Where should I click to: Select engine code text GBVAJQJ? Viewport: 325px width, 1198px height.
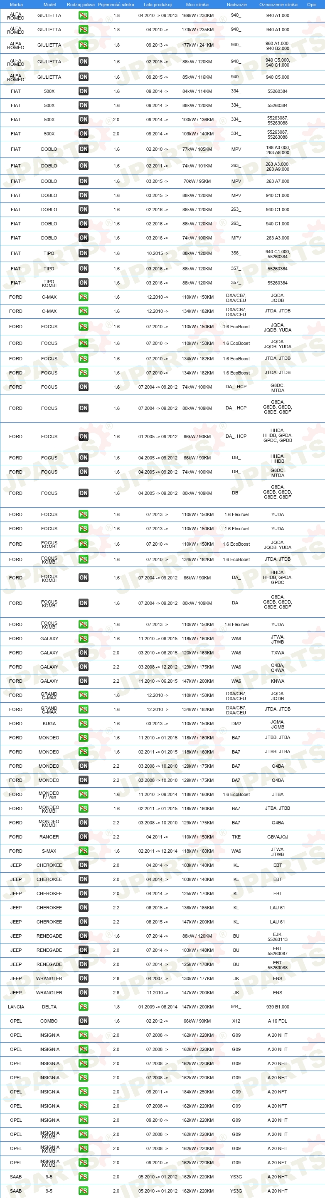[278, 837]
